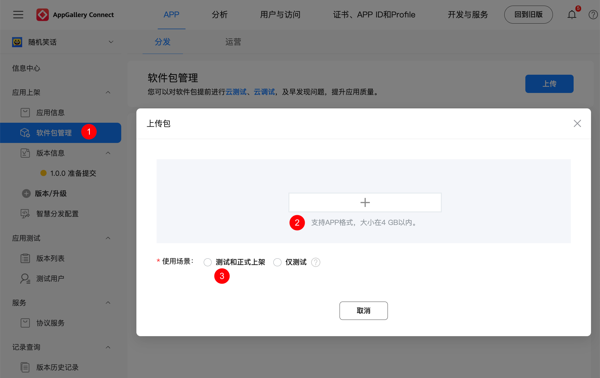Open the 随机笑话 app selector dropdown
The image size is (600, 378).
pos(111,42)
